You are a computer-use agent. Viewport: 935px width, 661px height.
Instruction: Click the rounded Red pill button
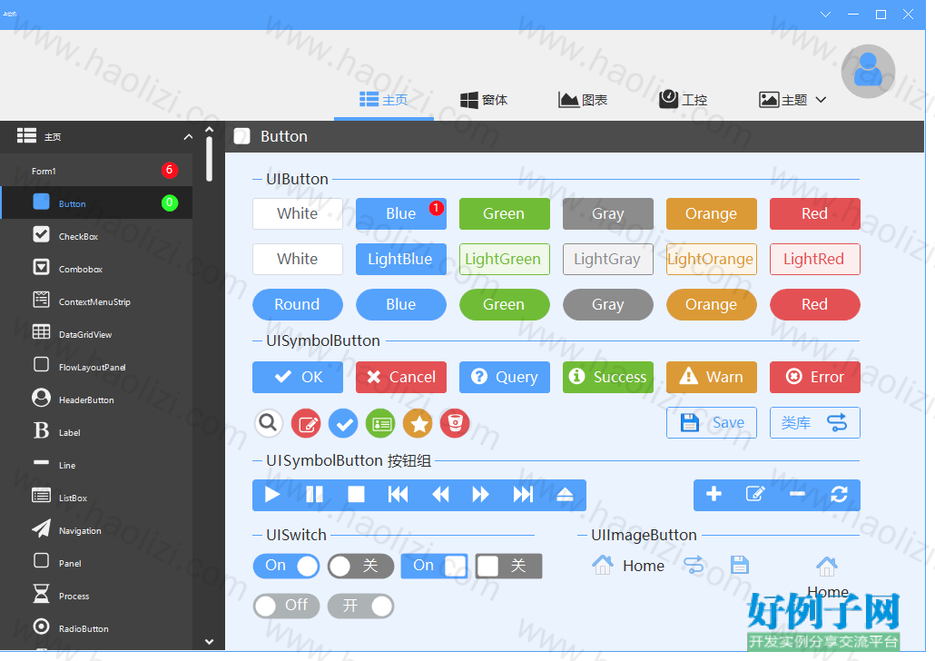(x=815, y=304)
